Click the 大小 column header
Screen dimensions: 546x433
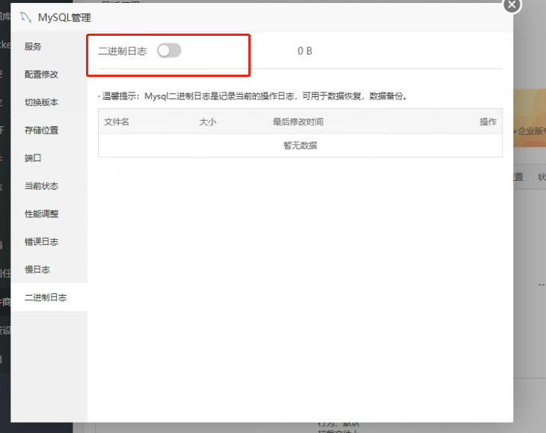tap(207, 122)
